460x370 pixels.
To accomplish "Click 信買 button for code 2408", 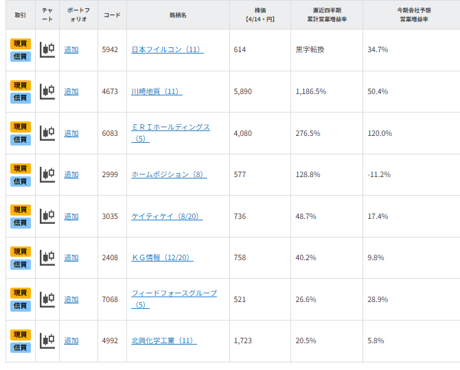I will point(21,265).
